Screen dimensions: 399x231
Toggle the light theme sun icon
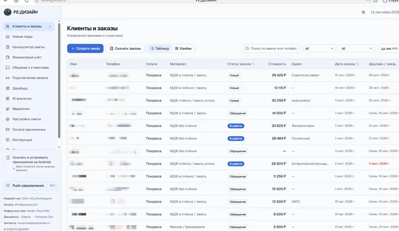363,12
